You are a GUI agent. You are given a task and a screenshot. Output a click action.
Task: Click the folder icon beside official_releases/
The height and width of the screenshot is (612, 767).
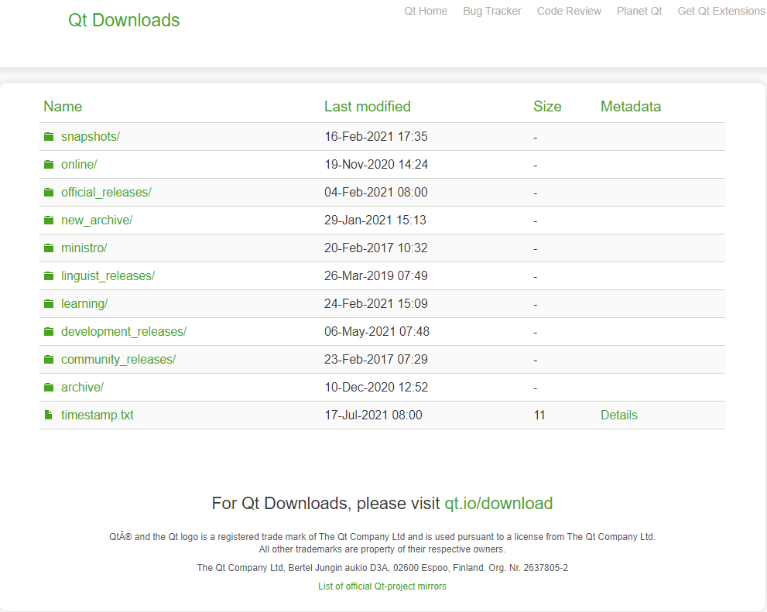click(49, 193)
